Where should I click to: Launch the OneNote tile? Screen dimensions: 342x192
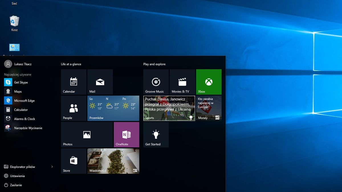pyautogui.click(x=127, y=135)
